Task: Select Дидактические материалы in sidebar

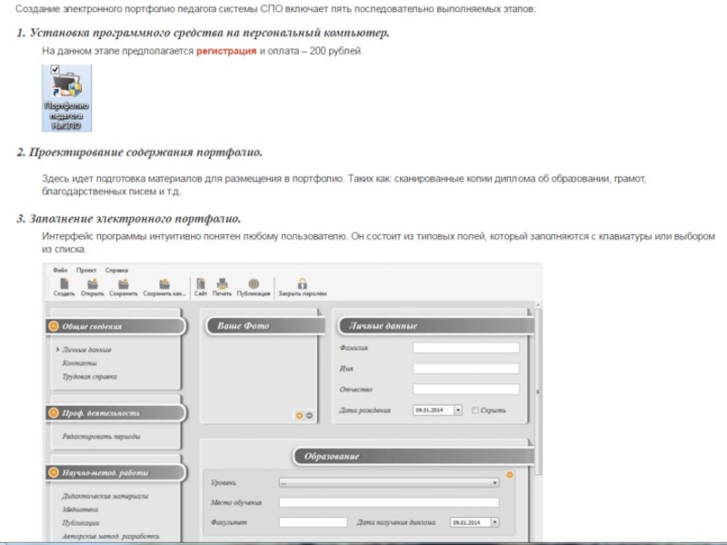Action: [x=105, y=496]
